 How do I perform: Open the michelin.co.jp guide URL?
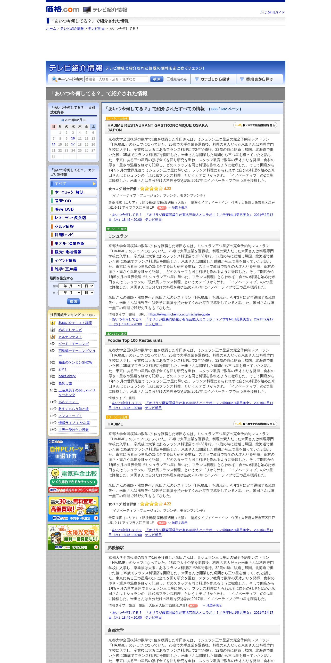[x=179, y=314]
